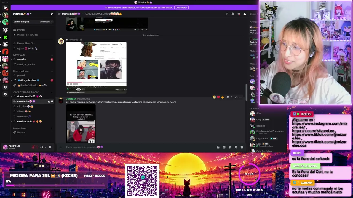The height and width of the screenshot is (198, 353).
Task: Open Discord direct messages home icon
Action: (x=5, y=8)
